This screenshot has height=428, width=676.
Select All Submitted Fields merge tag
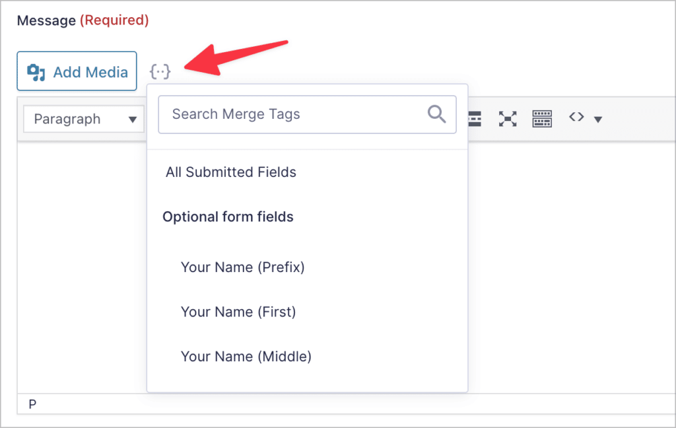click(231, 172)
